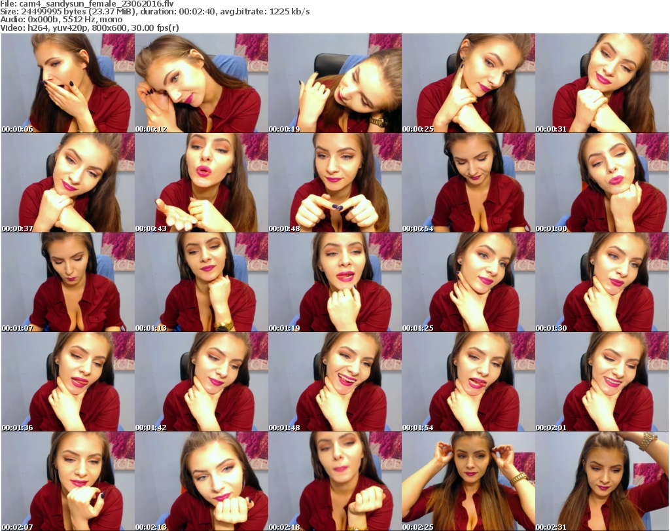Select the thumbnail frame at 00:00:19
Image resolution: width=670 pixels, height=531 pixels.
tap(335, 83)
